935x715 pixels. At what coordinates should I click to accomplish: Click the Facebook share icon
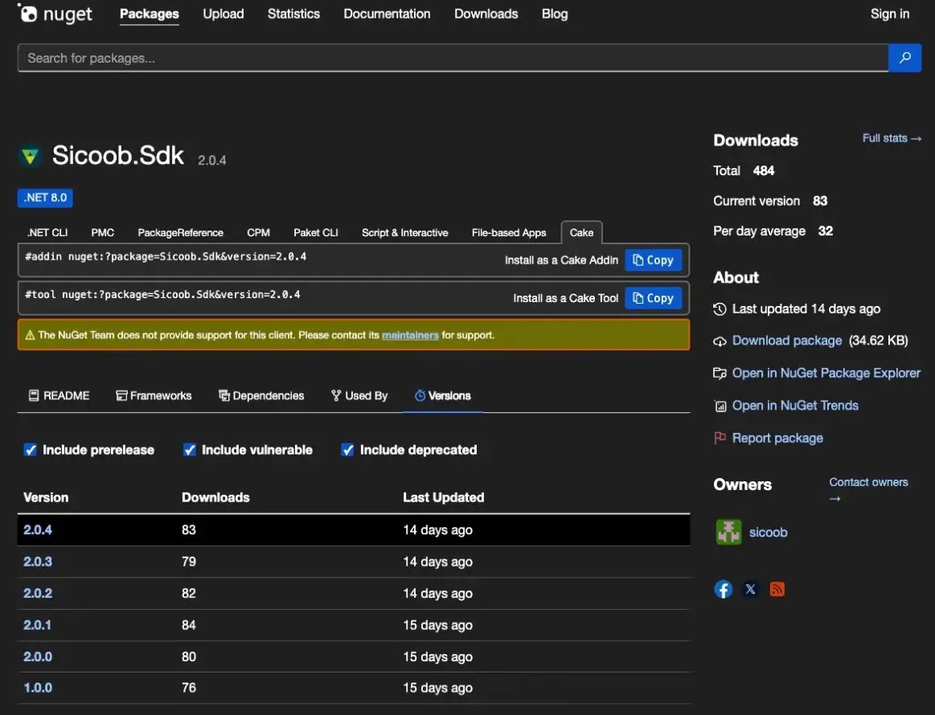[724, 590]
